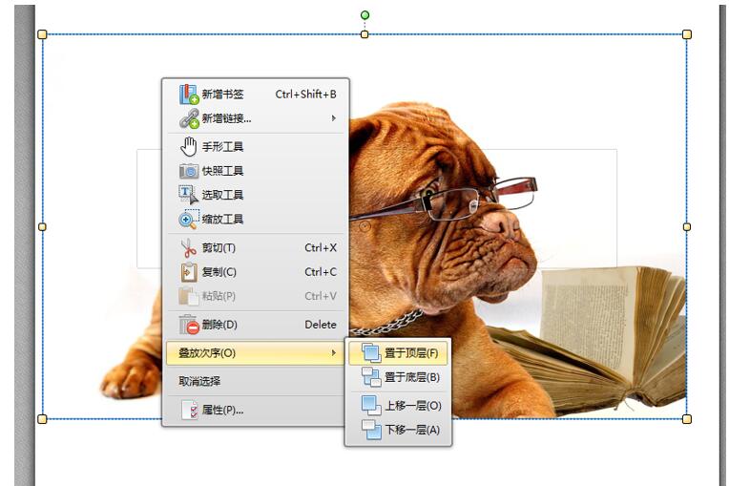Choose 新增链接... menu entry
Screen dimensions: 729x486
pyautogui.click(x=255, y=118)
